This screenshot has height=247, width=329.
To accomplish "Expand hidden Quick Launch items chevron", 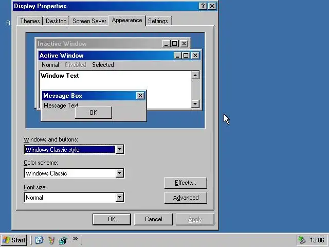I will click(x=76, y=239).
